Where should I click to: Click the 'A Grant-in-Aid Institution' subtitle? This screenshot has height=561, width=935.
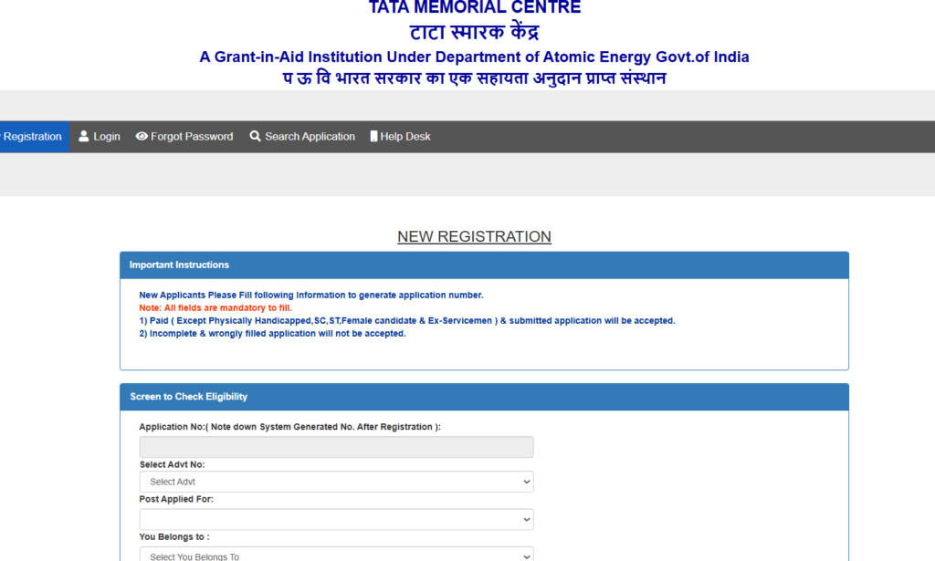point(474,57)
